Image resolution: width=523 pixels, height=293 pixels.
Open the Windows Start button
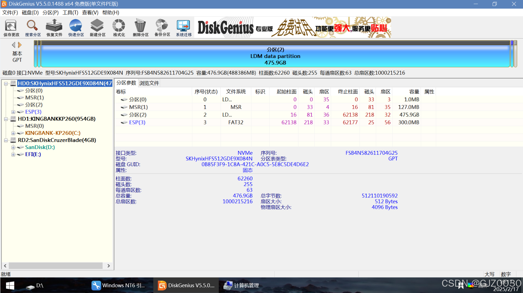pos(10,286)
